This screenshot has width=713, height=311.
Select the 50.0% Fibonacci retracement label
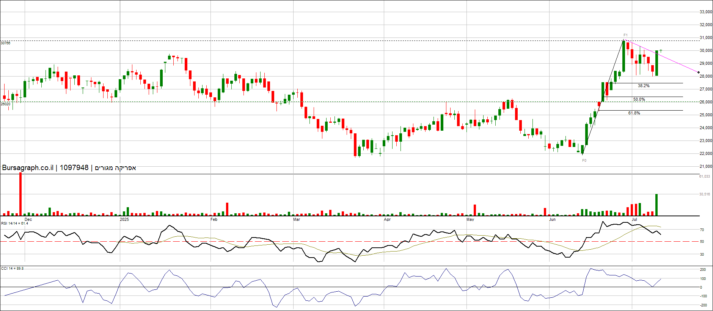[639, 100]
